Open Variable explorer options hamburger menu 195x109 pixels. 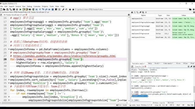tap(194, 12)
